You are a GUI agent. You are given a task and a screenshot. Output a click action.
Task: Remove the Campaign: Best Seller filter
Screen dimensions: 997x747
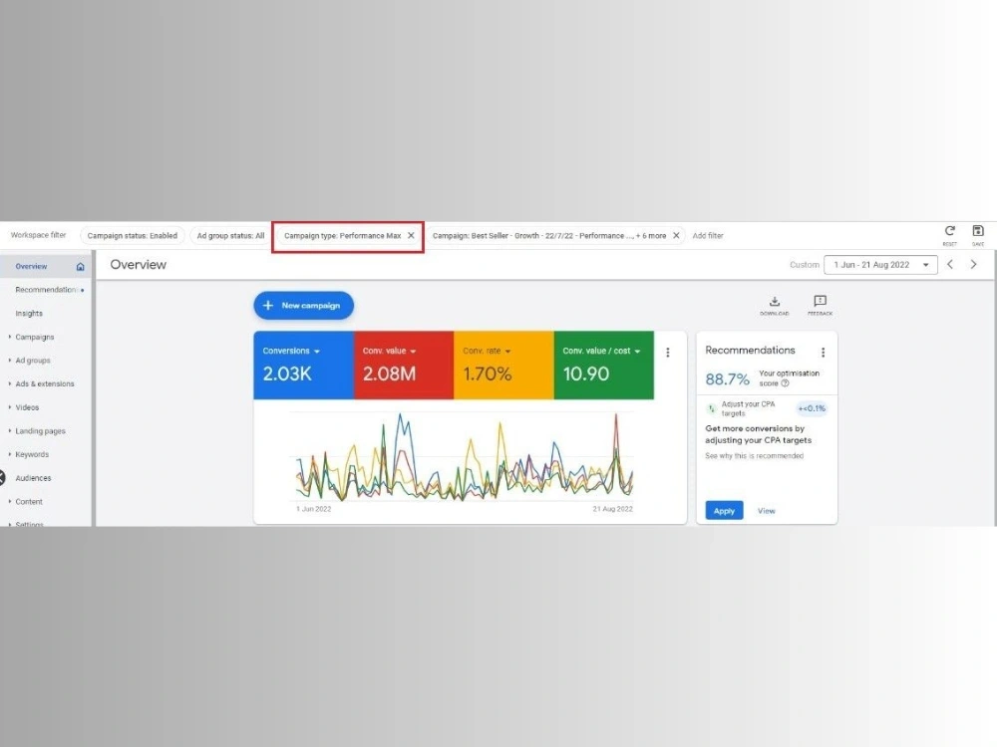(x=676, y=236)
